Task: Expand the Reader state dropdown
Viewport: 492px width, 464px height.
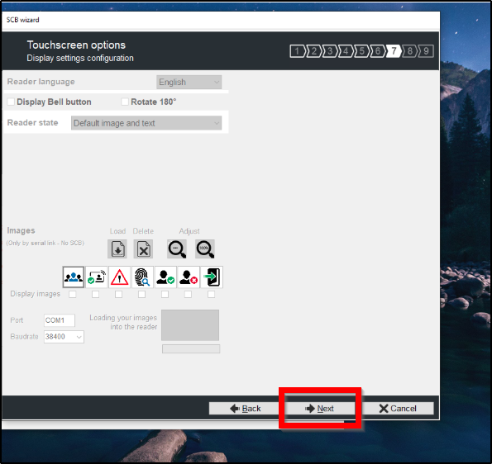Action: coord(146,123)
